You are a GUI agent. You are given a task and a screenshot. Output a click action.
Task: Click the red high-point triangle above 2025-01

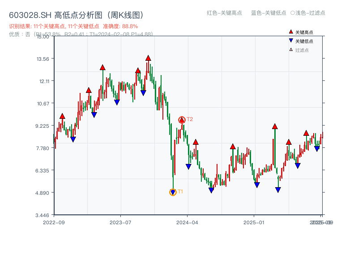point(275,126)
